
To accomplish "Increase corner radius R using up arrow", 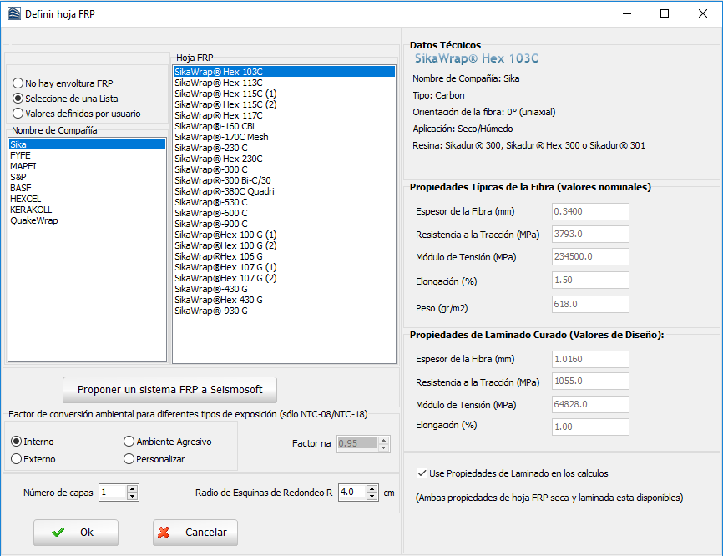I will click(372, 488).
